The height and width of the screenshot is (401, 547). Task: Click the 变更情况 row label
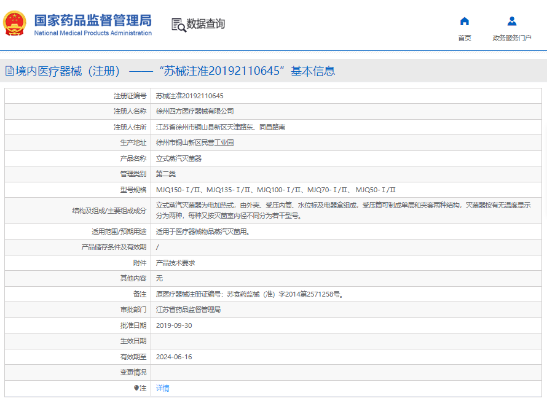pos(133,372)
